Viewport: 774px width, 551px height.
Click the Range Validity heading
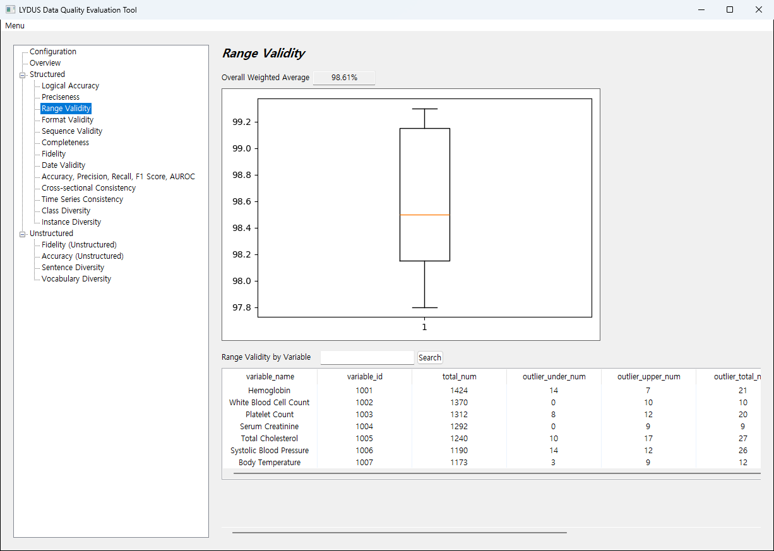[x=263, y=54]
